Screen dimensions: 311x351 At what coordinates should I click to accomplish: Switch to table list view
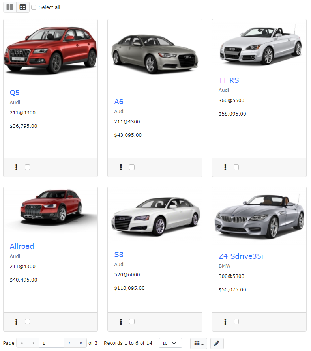click(x=23, y=7)
